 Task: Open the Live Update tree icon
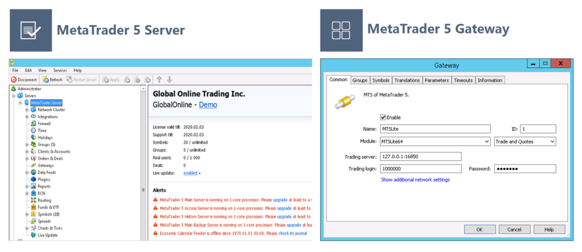(x=34, y=236)
